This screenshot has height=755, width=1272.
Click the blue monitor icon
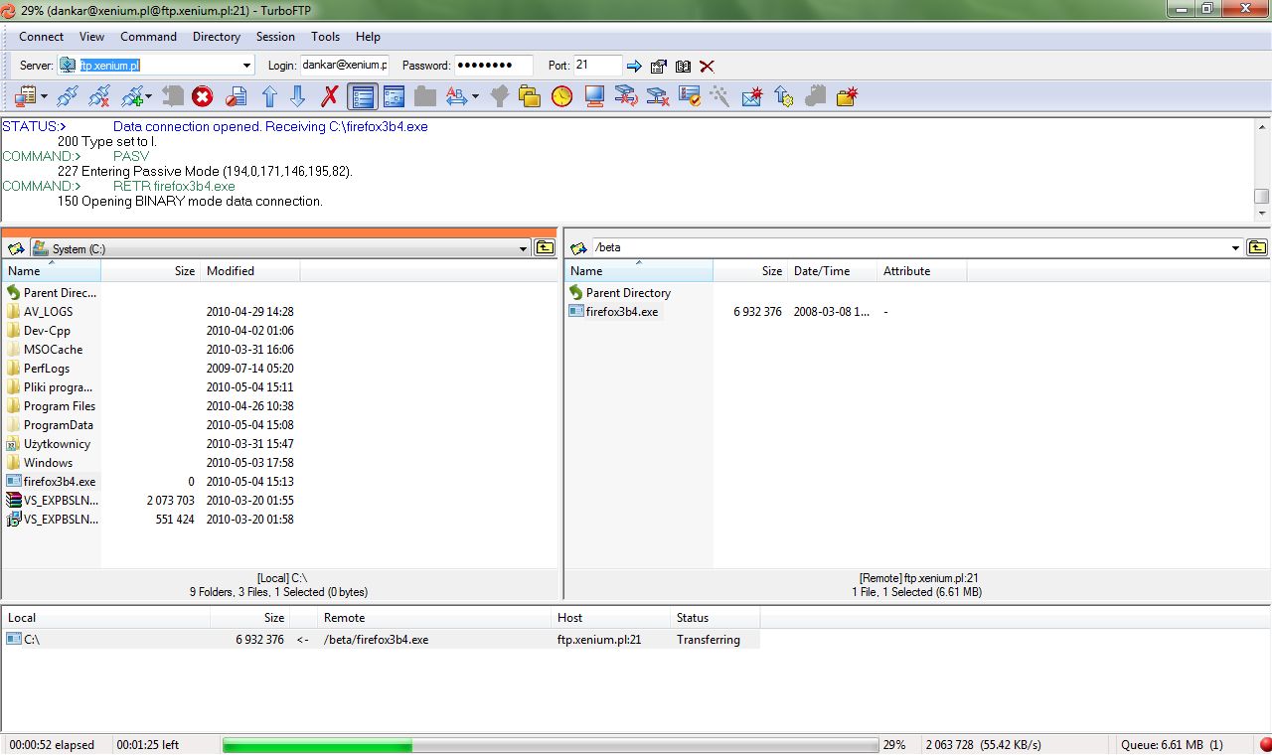pos(594,96)
